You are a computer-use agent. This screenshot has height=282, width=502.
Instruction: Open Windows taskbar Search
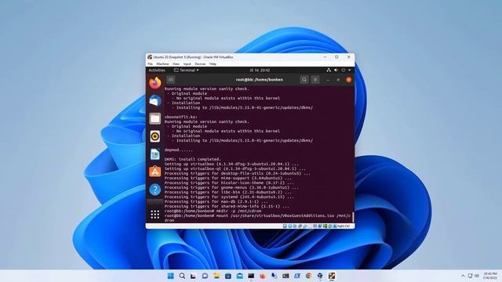[x=182, y=276]
